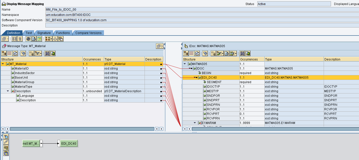Click the IDoc panel scroll-left arrow

[185, 129]
